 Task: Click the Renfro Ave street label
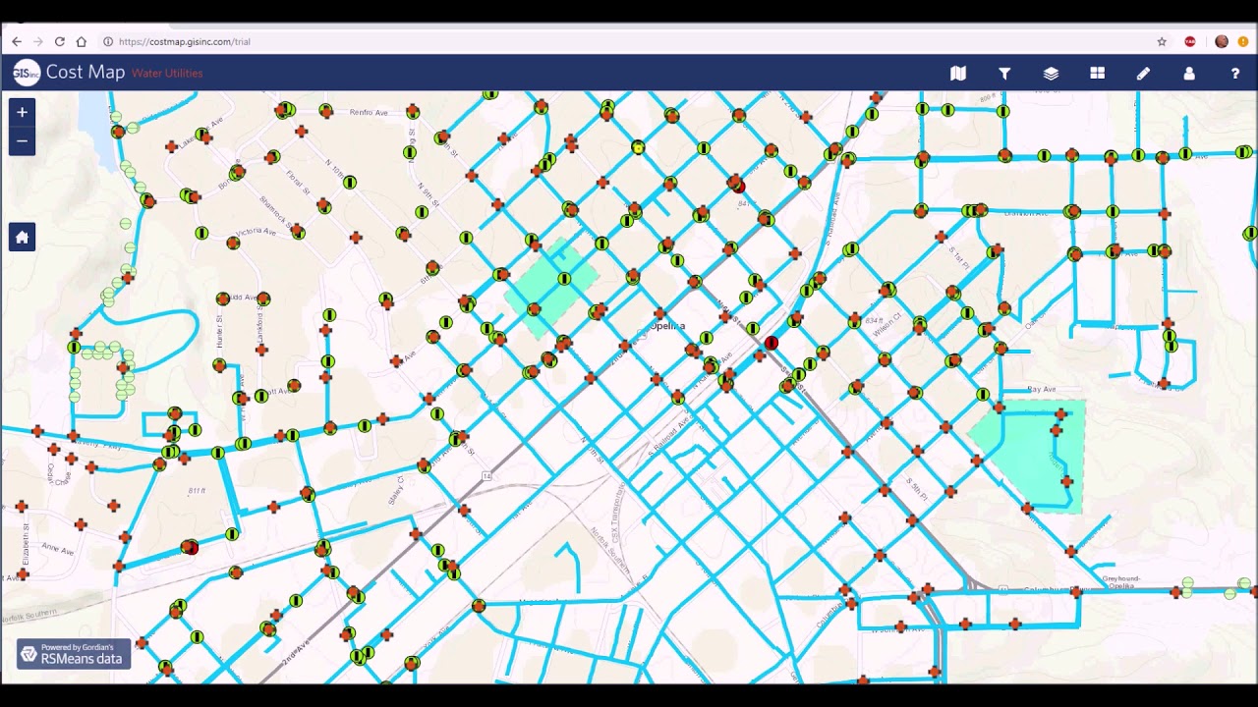pos(370,113)
